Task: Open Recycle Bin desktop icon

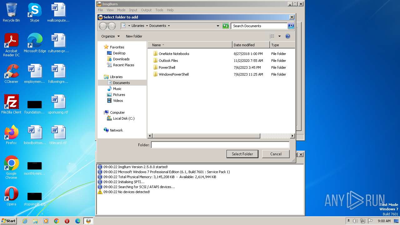Action: coord(11,12)
